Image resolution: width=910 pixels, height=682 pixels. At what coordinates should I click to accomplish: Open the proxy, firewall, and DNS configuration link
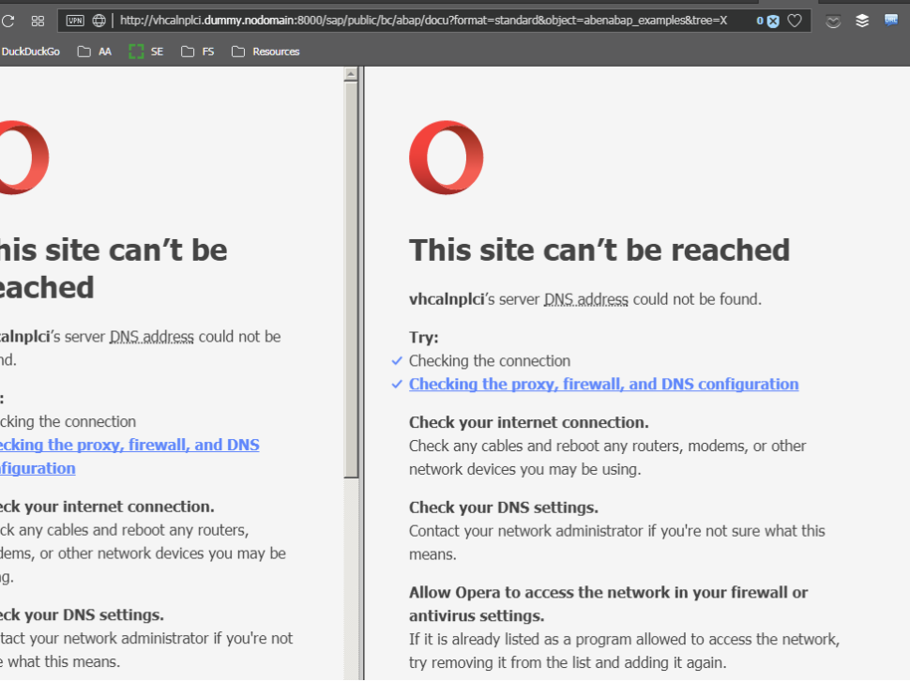pyautogui.click(x=603, y=384)
